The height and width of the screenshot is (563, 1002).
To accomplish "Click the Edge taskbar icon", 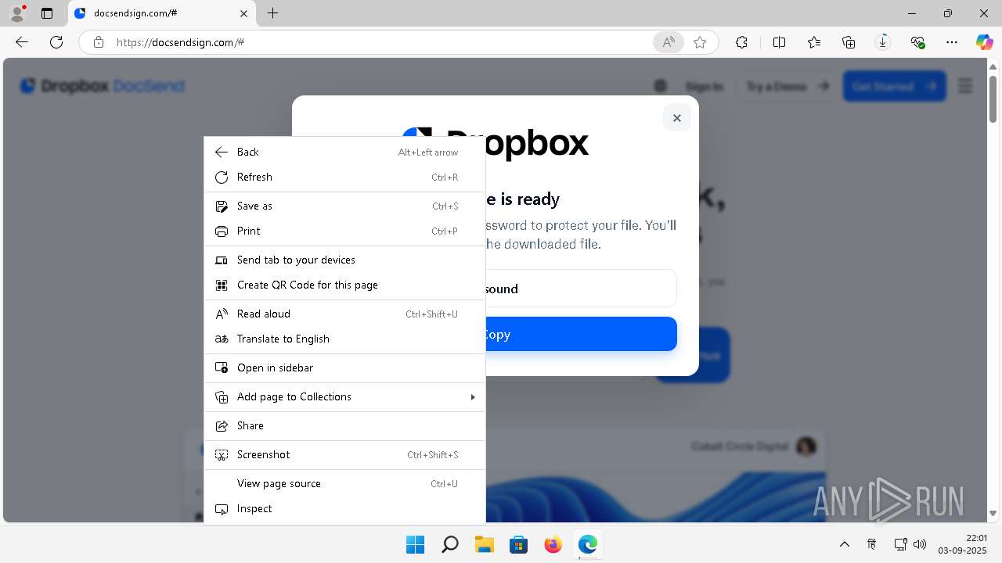I will click(587, 544).
